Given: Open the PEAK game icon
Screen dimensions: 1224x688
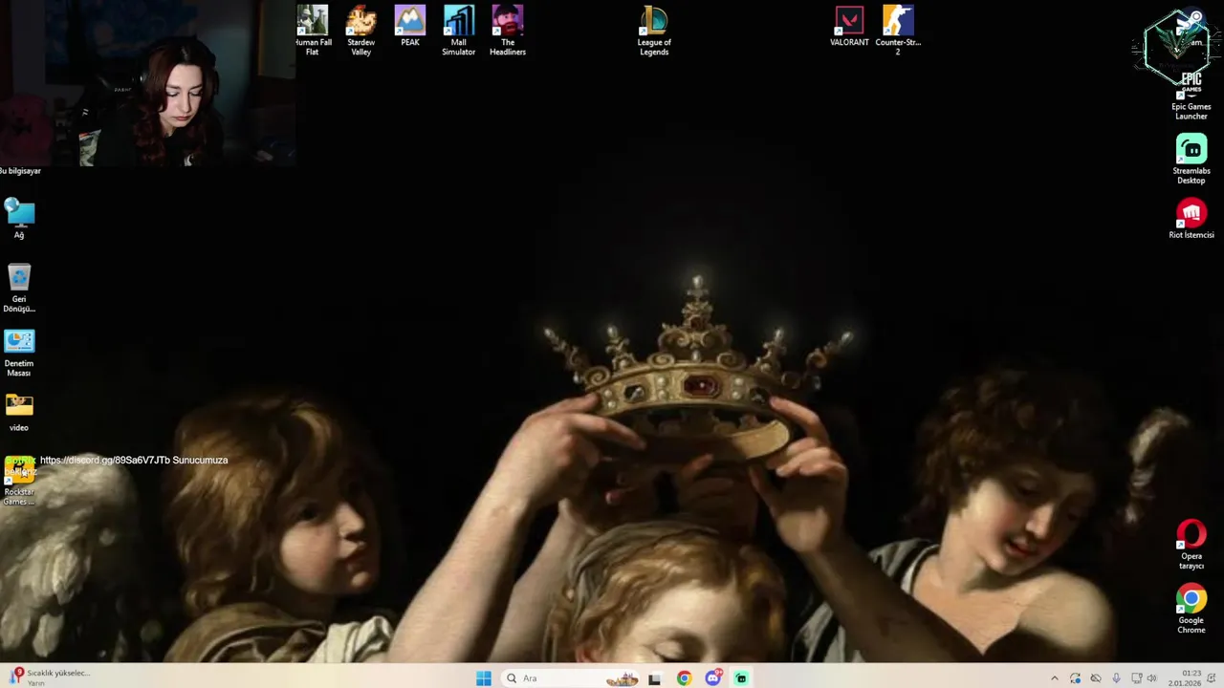Looking at the screenshot, I should pyautogui.click(x=410, y=27).
